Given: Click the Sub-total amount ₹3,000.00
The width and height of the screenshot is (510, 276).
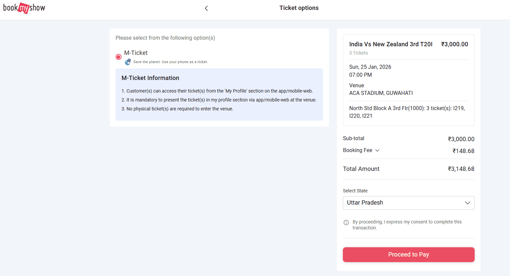Looking at the screenshot, I should click(461, 139).
